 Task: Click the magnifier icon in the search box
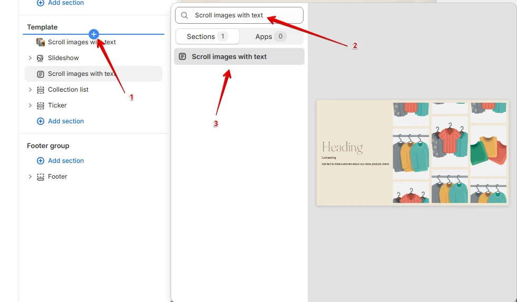click(x=184, y=15)
